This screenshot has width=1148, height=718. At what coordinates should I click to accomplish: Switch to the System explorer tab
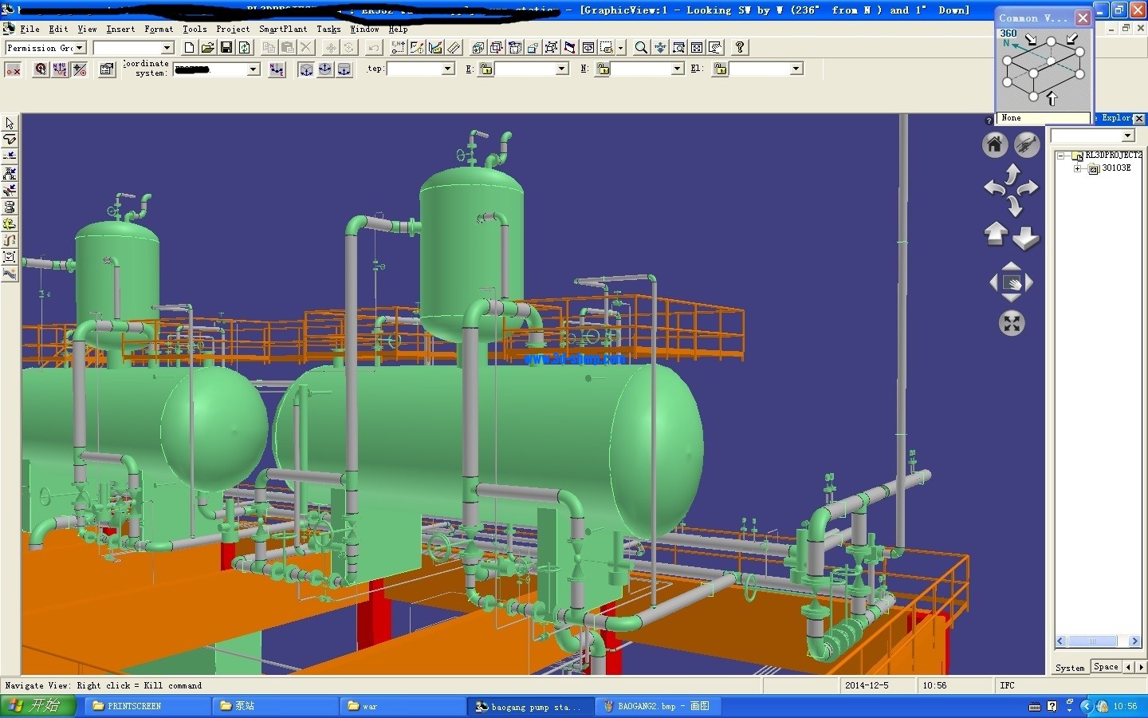(1070, 668)
